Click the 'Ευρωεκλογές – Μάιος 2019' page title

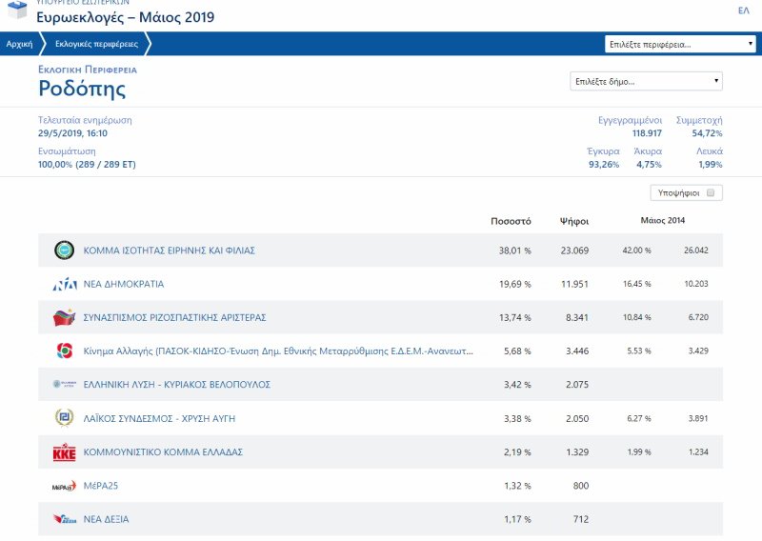pos(126,17)
